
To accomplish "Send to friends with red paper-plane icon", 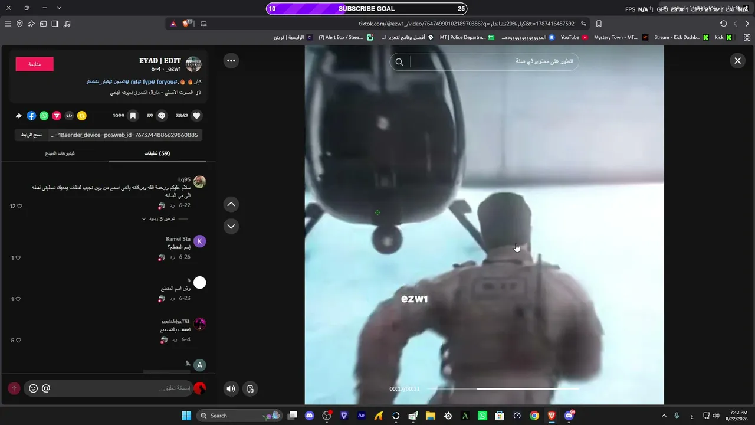I will tap(57, 116).
